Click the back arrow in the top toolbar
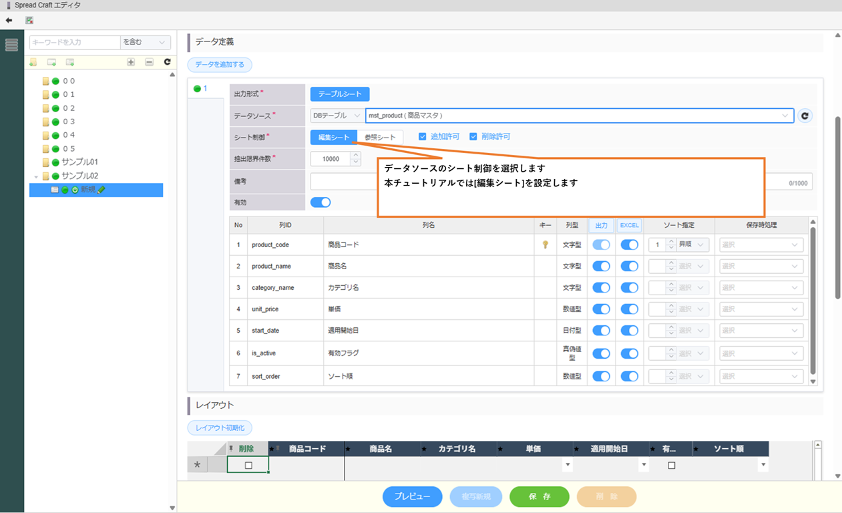This screenshot has height=513, width=842. (9, 21)
